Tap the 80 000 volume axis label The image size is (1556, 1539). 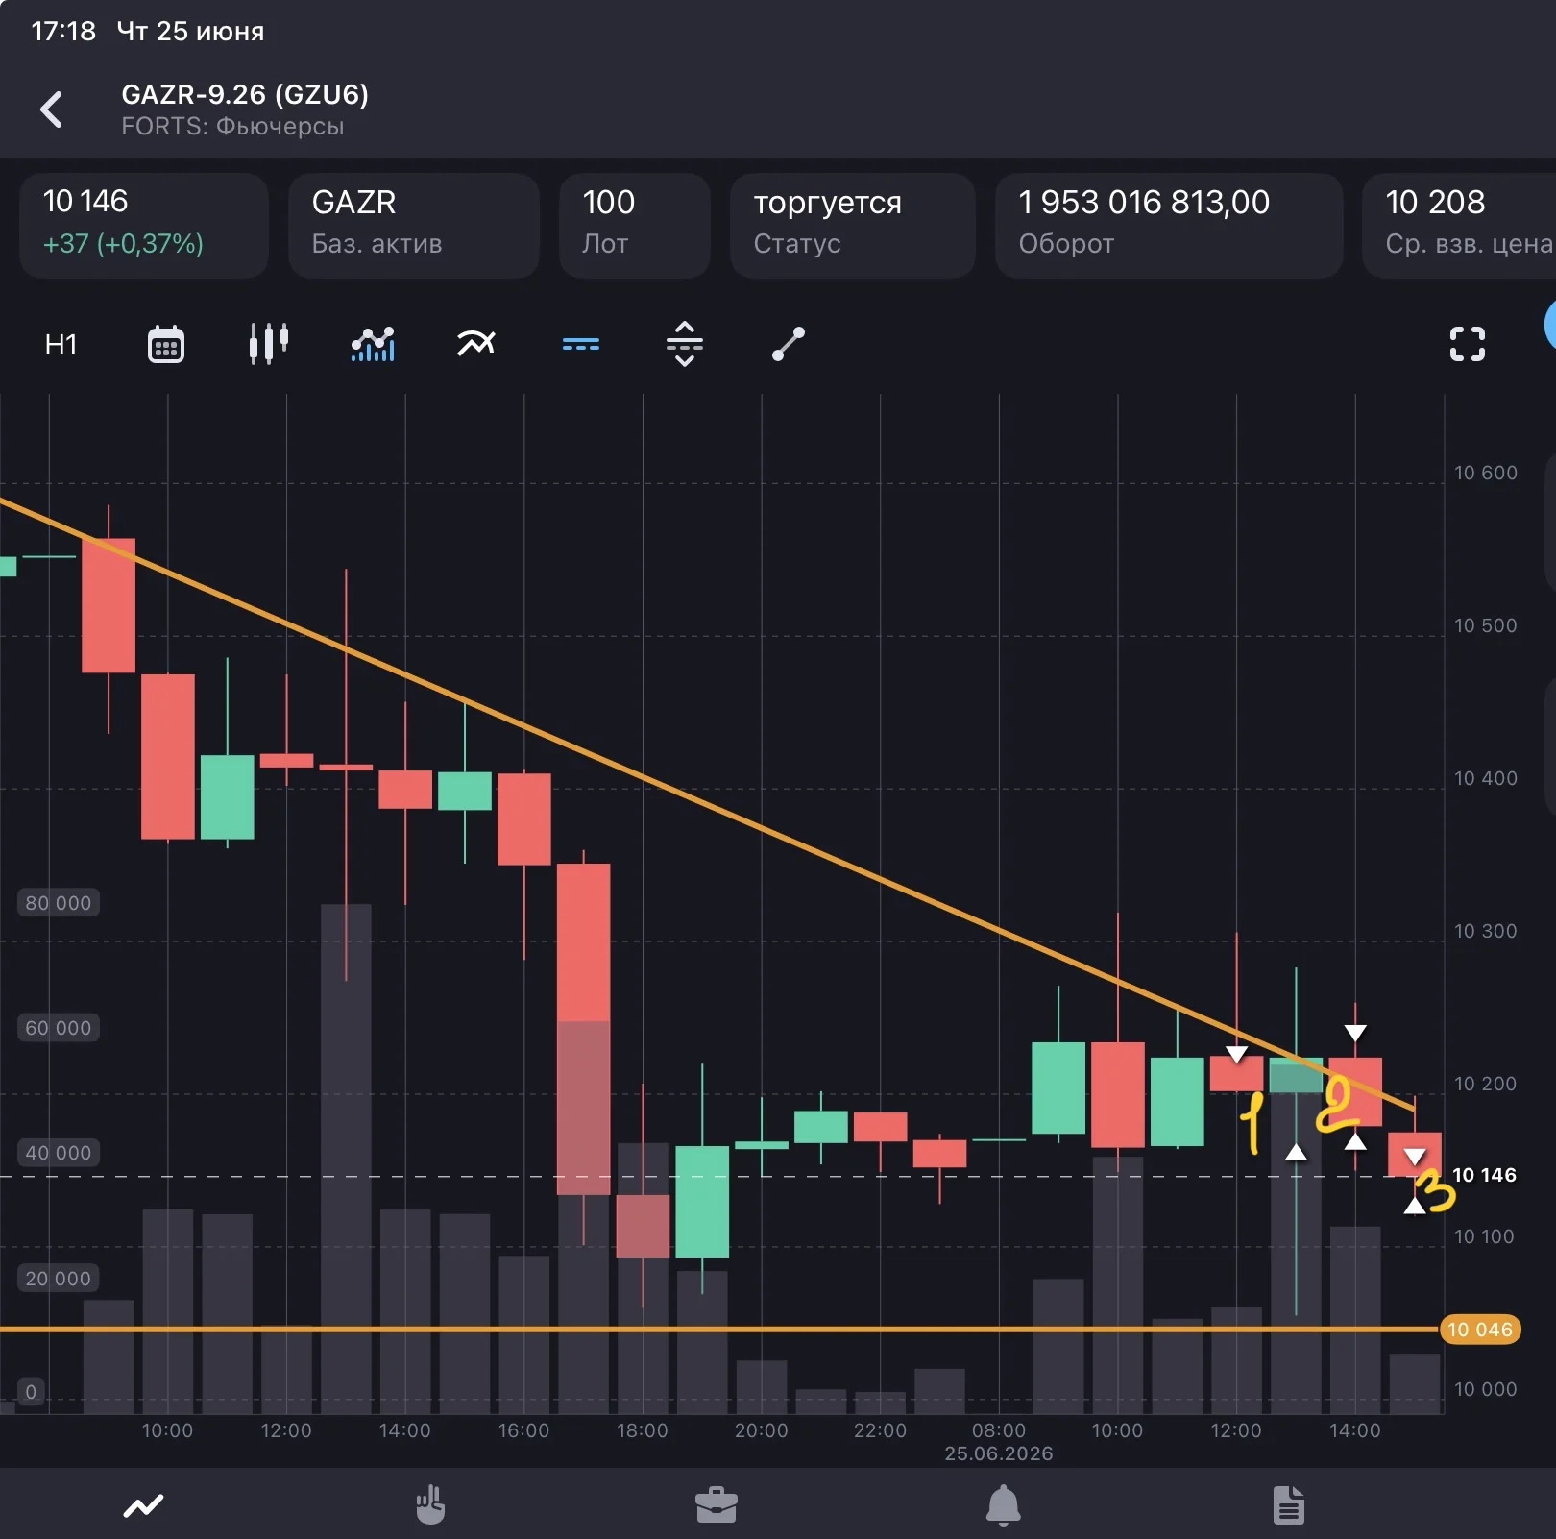tap(59, 903)
